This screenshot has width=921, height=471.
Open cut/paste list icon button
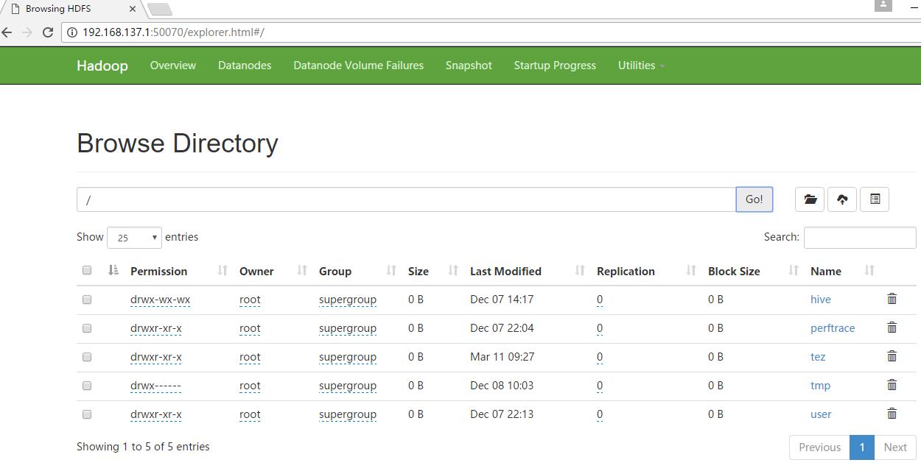pos(875,199)
